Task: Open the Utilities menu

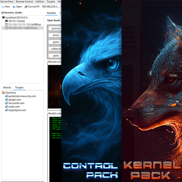Action: click(40, 2)
